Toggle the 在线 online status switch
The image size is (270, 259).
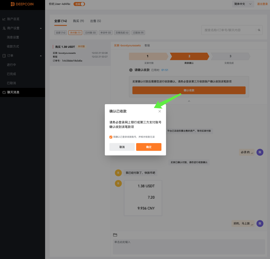point(79,4)
